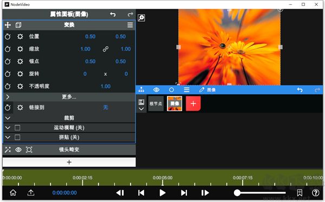Toggle keyframe stopwatch for 缩放
The height and width of the screenshot is (202, 325).
coord(8,49)
